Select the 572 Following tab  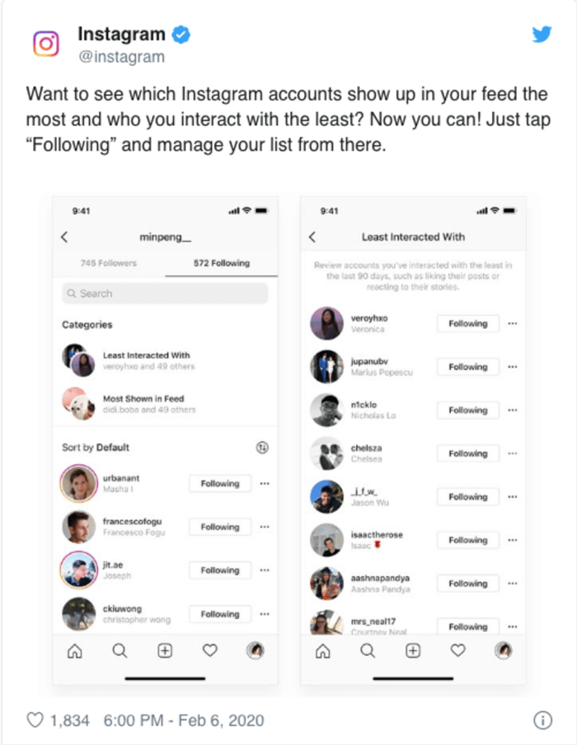pos(222,263)
